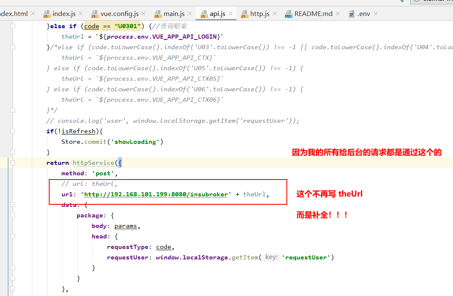This screenshot has width=453, height=296.
Task: Click window.localStorage in requestUser line
Action: click(192, 258)
